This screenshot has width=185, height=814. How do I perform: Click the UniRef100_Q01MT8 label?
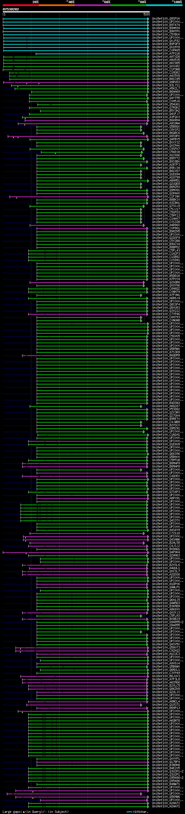click(166, 47)
